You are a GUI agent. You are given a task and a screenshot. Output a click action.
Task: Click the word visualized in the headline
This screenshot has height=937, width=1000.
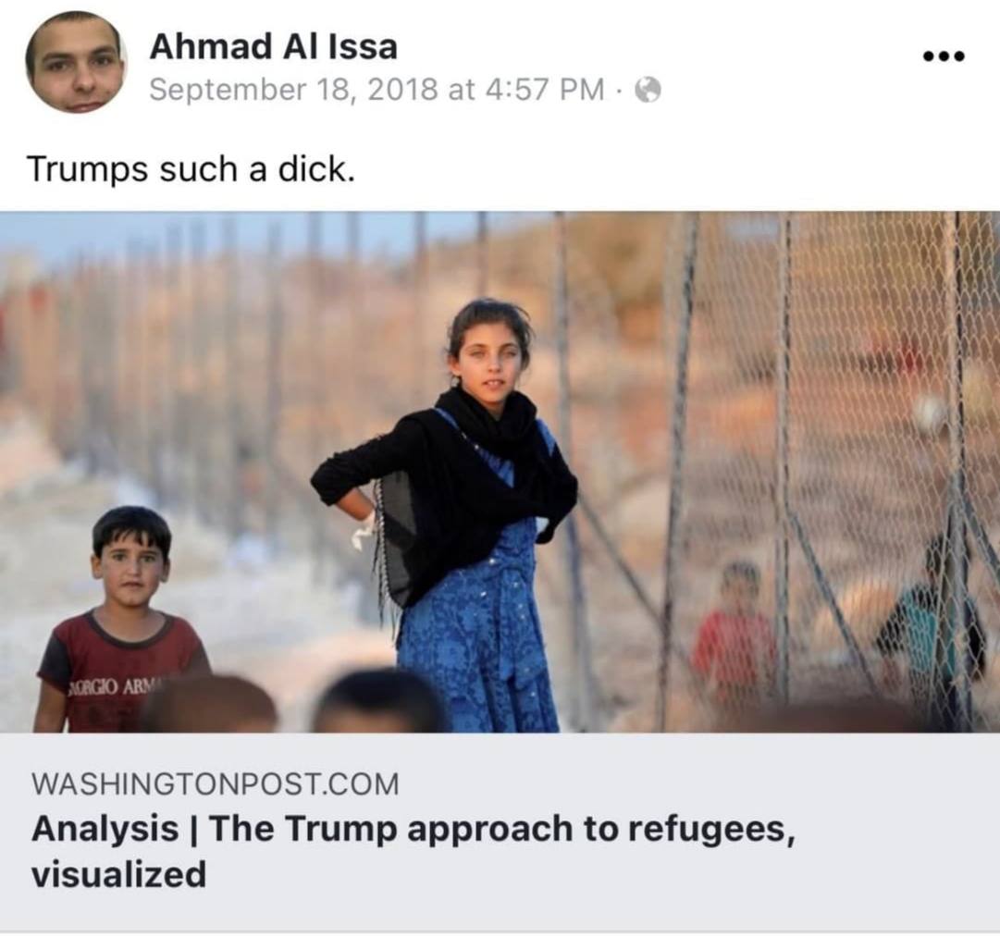(118, 874)
